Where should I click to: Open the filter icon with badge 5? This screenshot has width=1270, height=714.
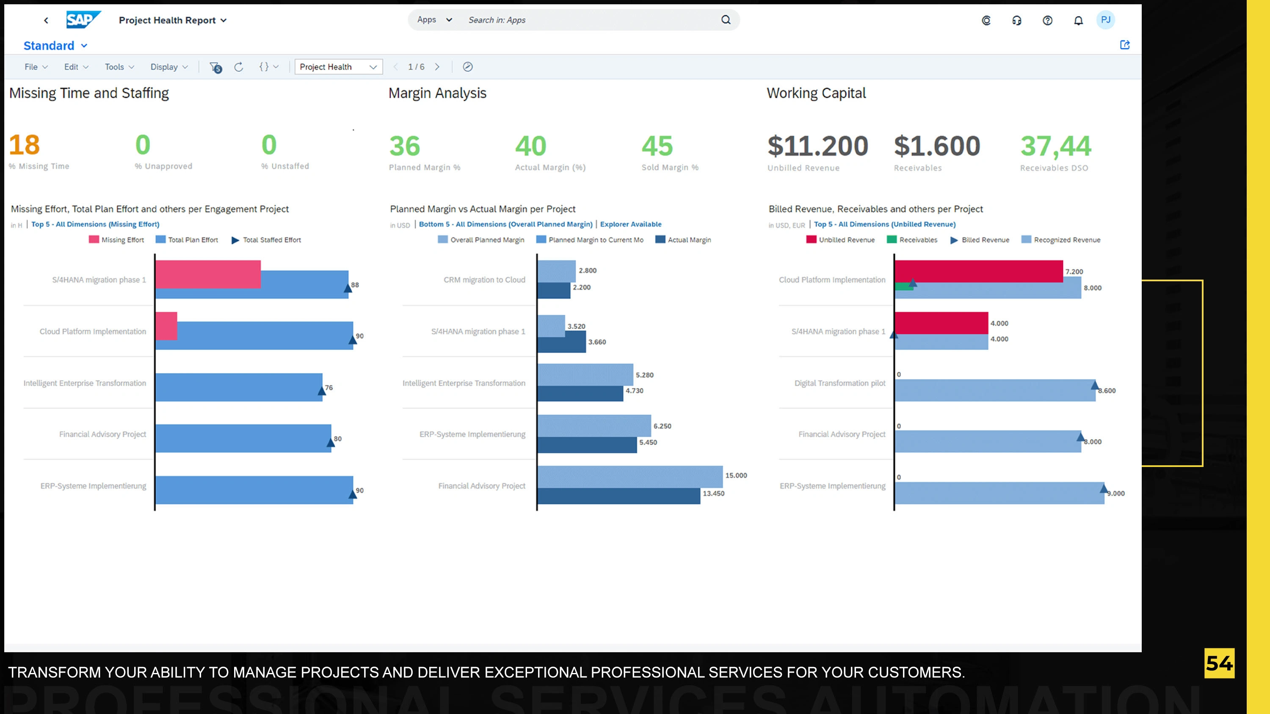pyautogui.click(x=215, y=67)
